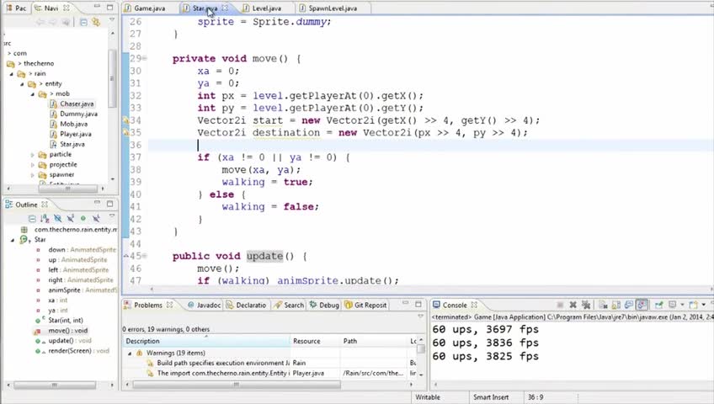Expand the projectile folder
The height and width of the screenshot is (404, 714).
click(x=32, y=165)
